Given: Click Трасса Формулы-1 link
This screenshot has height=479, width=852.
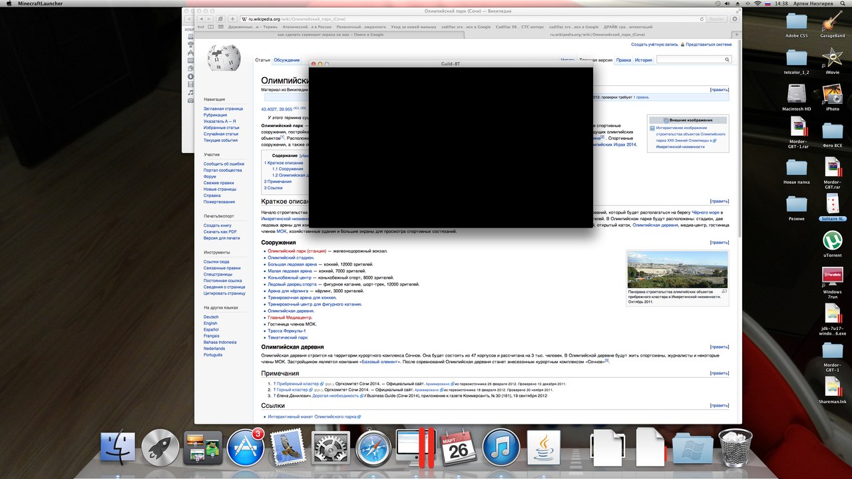Looking at the screenshot, I should 287,331.
